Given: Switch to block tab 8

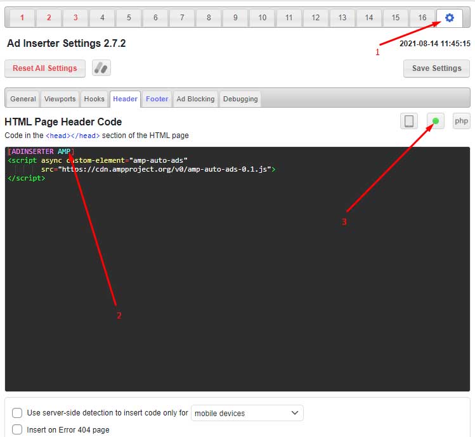Looking at the screenshot, I should coord(209,18).
